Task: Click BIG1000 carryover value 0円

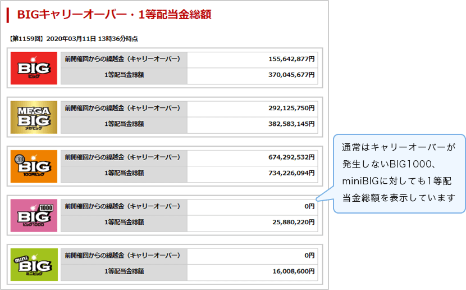Action: [309, 206]
